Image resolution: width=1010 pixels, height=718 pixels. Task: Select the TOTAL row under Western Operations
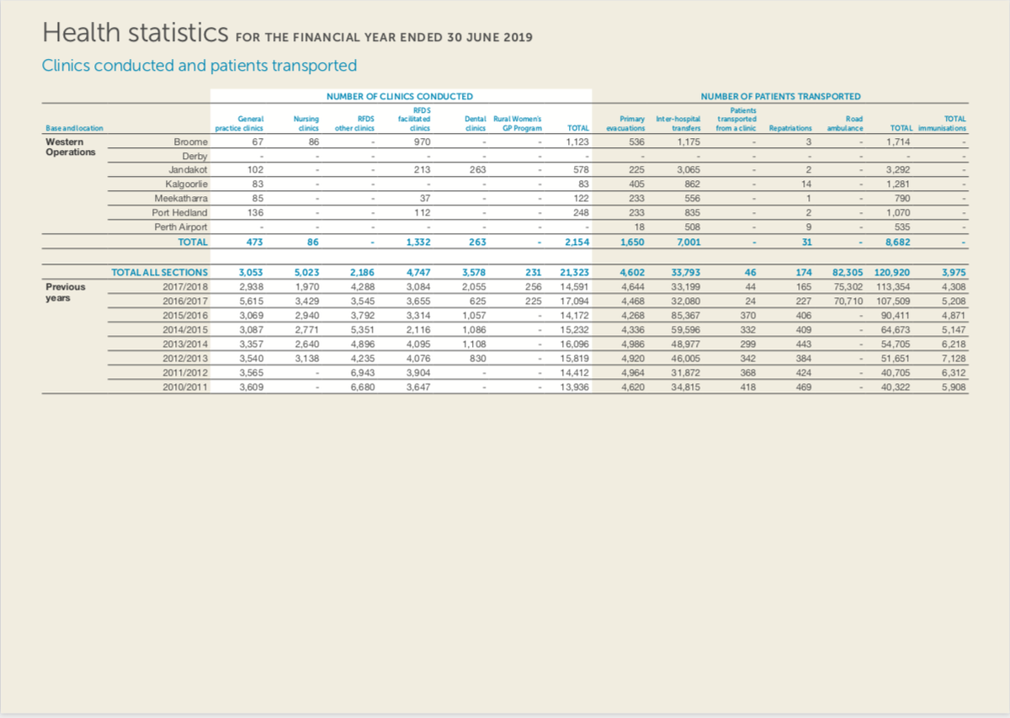pos(194,242)
